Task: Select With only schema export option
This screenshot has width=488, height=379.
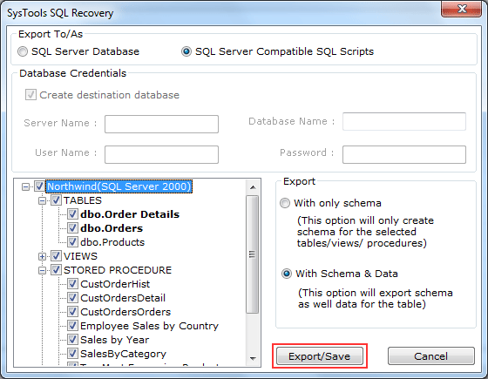Action: pyautogui.click(x=285, y=203)
